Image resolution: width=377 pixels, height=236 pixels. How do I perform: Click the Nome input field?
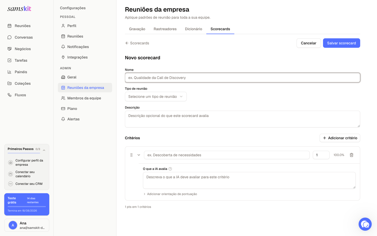[x=242, y=78]
